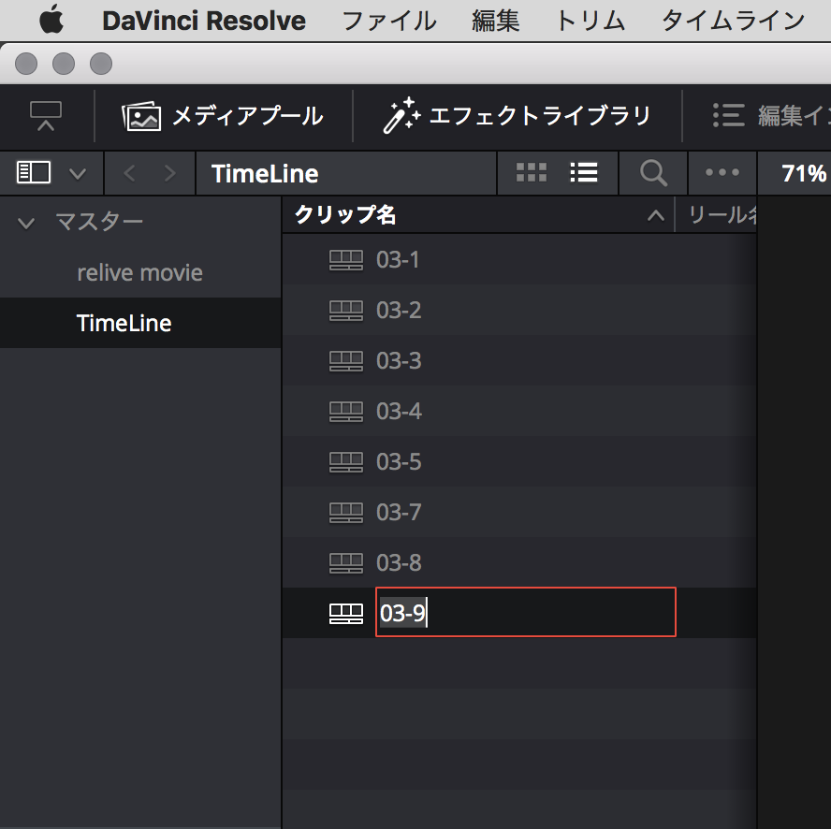Select the 03-1 timeline row
Viewport: 831px width, 829px height.
pyautogui.click(x=518, y=260)
